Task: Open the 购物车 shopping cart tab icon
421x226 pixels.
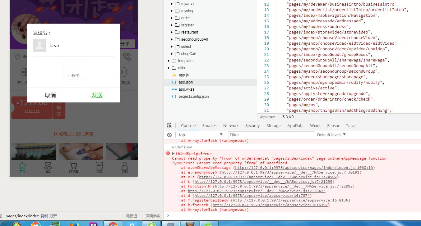Action: pyautogui.click(x=74, y=166)
